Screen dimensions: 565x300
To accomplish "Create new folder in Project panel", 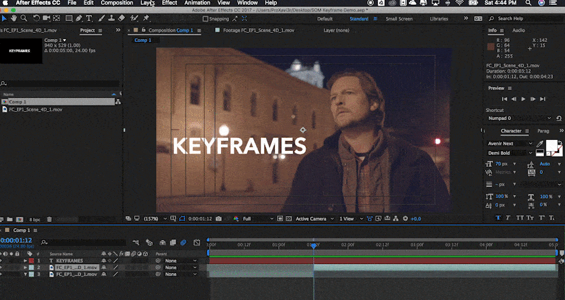I will pyautogui.click(x=10, y=220).
